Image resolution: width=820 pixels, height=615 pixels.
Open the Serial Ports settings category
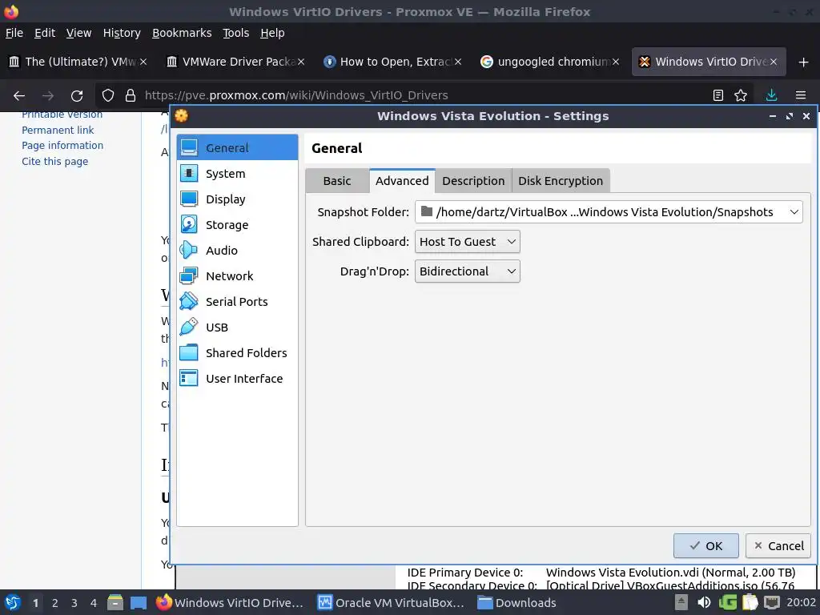tap(237, 301)
